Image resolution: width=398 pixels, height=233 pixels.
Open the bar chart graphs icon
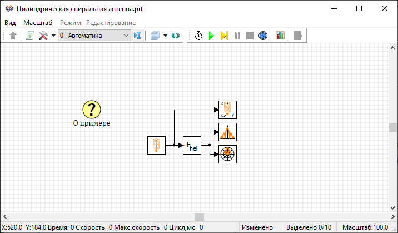(x=280, y=36)
